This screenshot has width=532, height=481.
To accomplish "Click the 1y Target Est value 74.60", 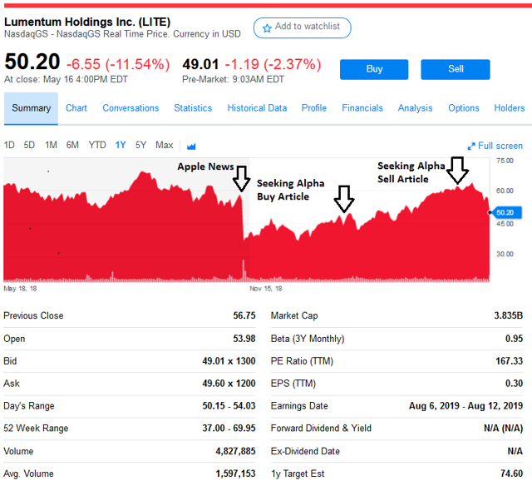I will click(x=512, y=474).
